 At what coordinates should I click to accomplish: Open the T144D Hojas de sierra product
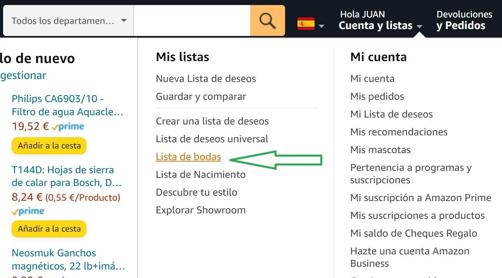pos(67,176)
